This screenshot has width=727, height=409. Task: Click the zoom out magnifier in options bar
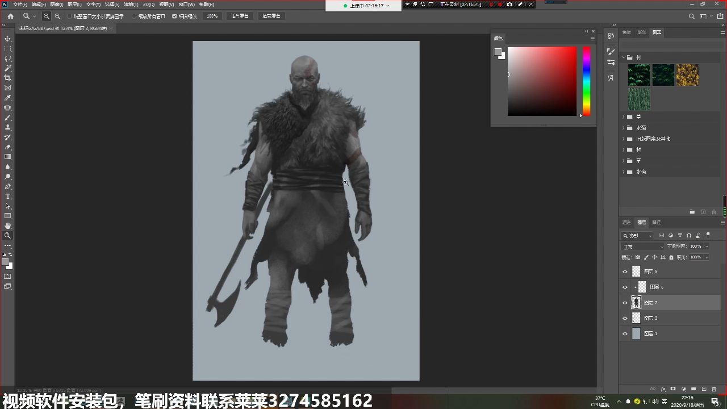[x=57, y=16]
